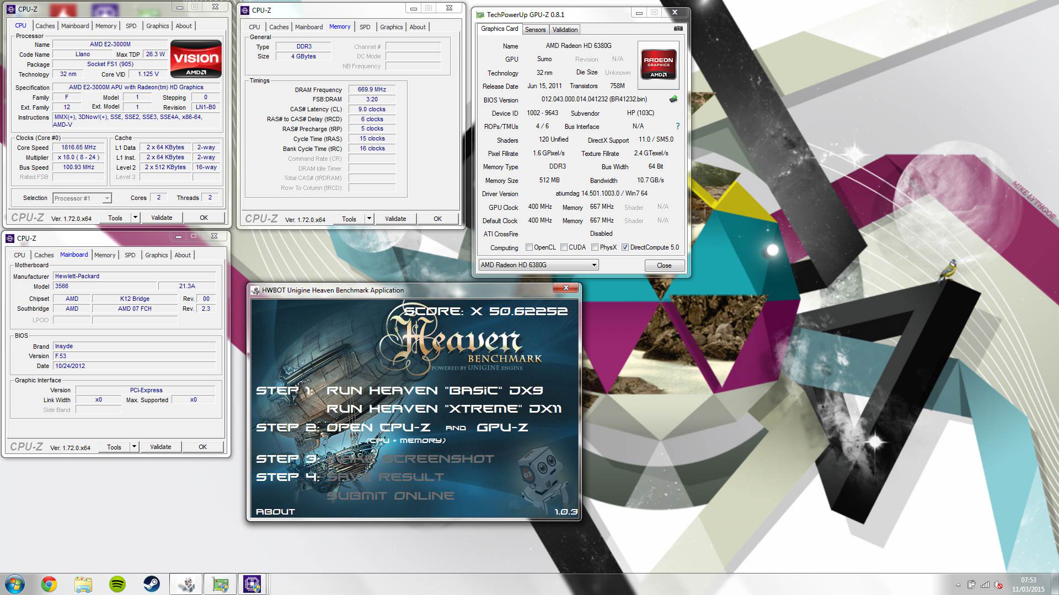Enable the OpenCL checkbox in GPU-Z
Image resolution: width=1059 pixels, height=595 pixels.
pos(529,247)
